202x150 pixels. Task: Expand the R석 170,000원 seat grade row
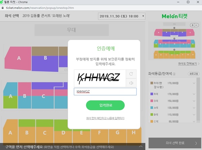click(x=194, y=94)
